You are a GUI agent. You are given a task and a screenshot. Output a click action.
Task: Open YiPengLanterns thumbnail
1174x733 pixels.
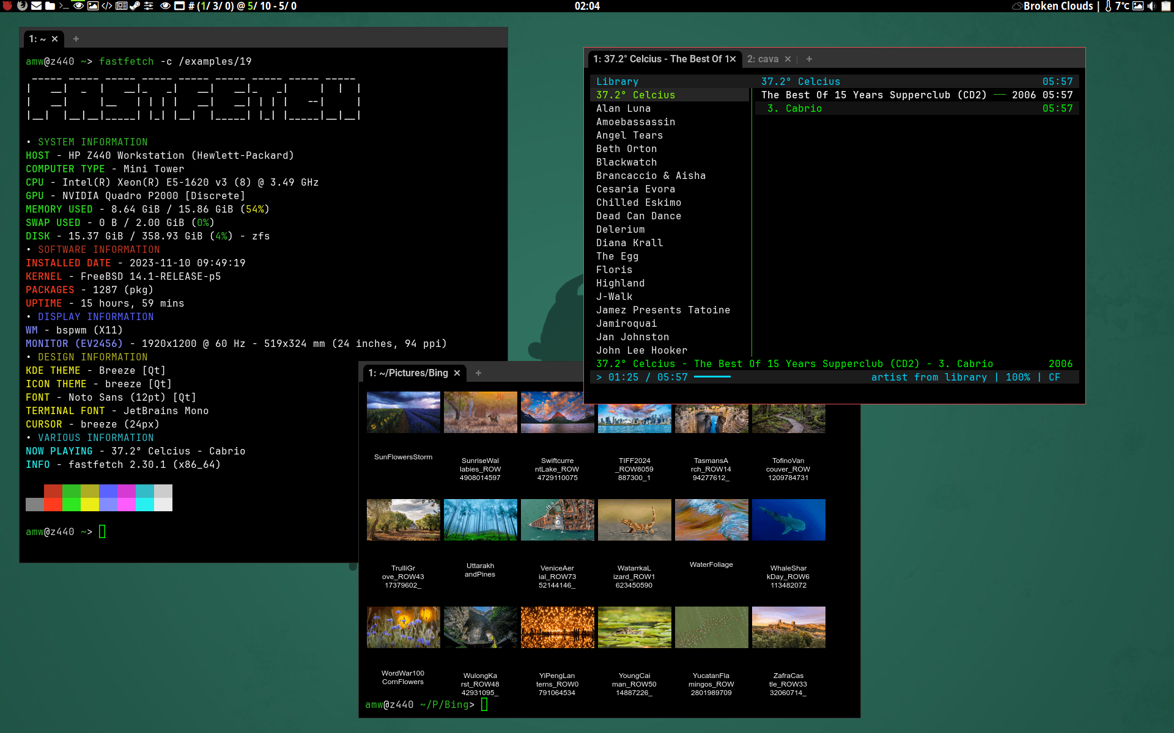(x=558, y=627)
